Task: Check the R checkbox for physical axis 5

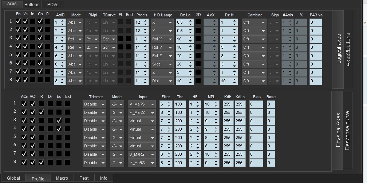Action: (x=42, y=137)
